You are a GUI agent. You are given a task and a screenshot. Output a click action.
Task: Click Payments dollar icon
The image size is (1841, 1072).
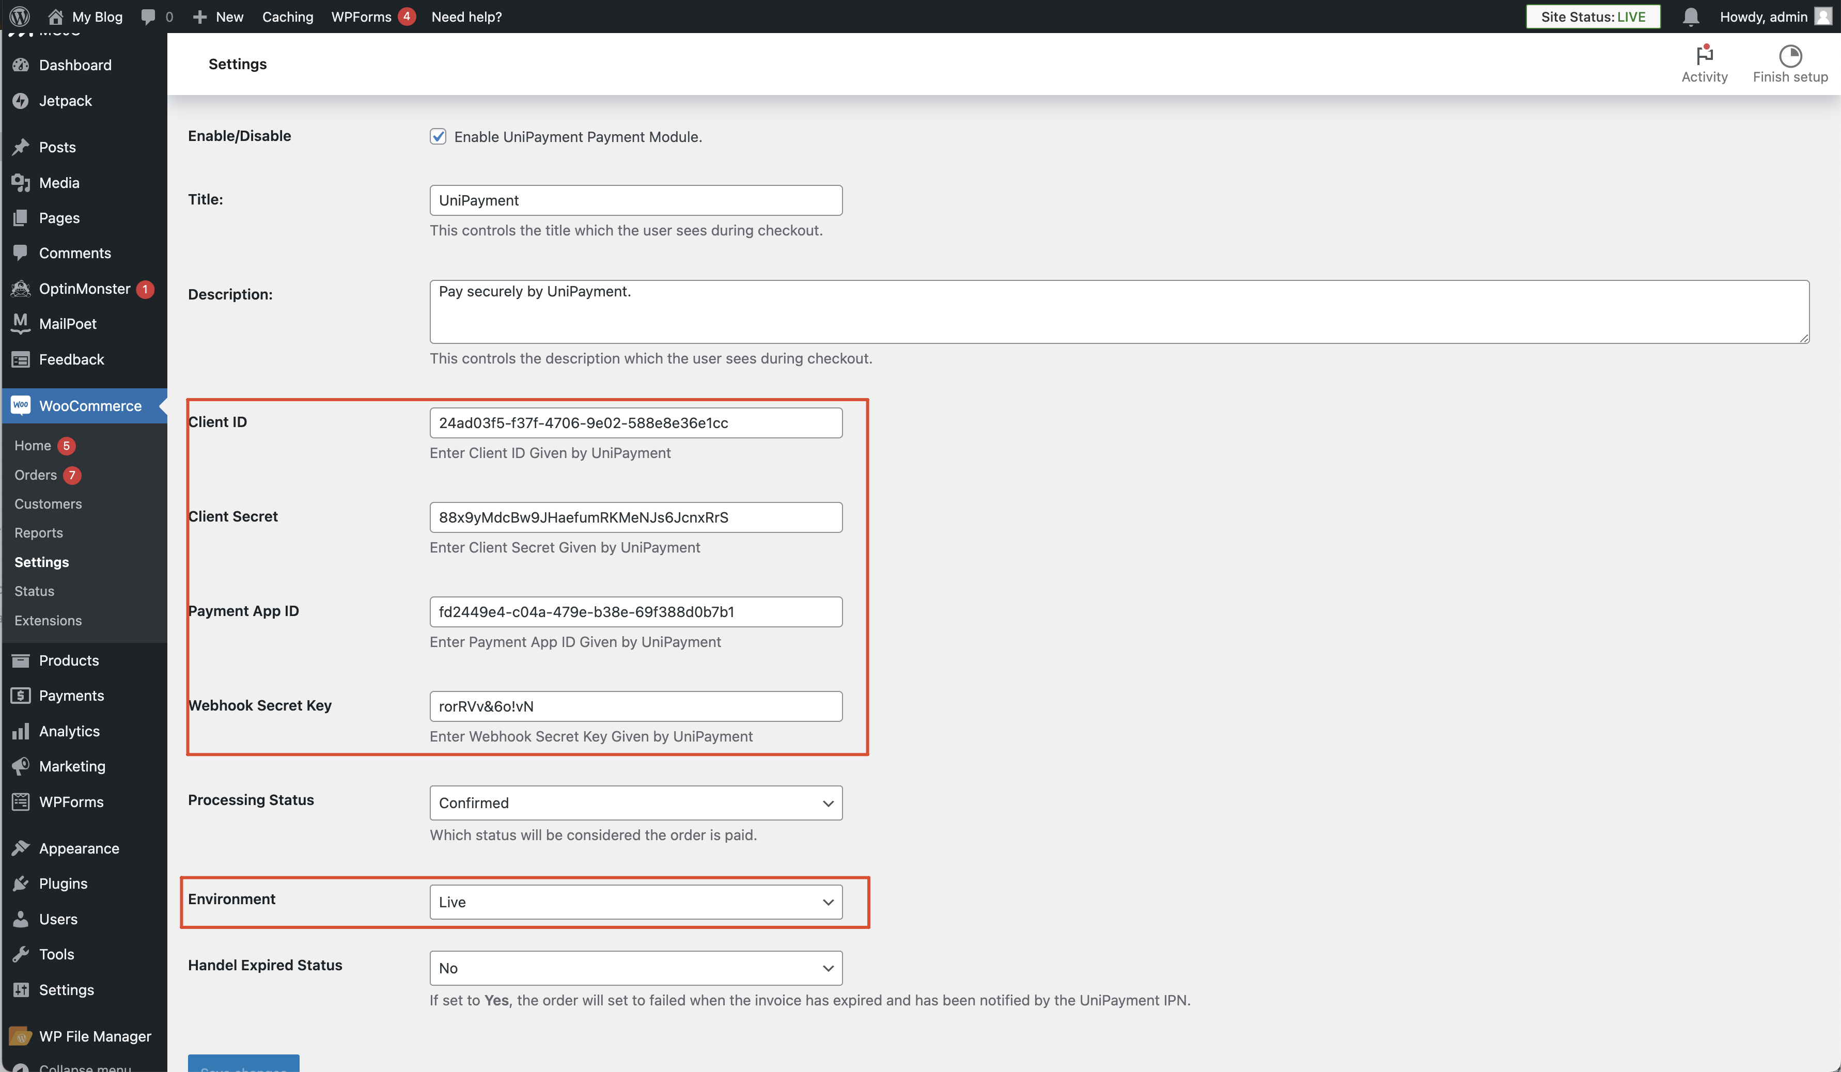[x=21, y=695]
